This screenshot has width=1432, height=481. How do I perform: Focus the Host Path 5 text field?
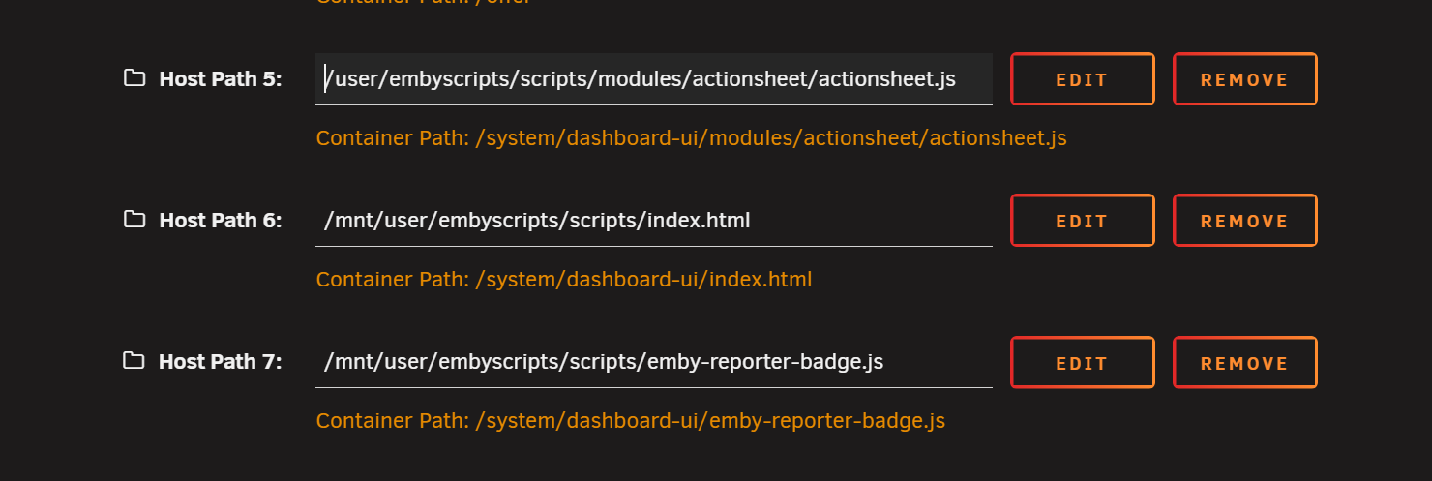point(653,79)
